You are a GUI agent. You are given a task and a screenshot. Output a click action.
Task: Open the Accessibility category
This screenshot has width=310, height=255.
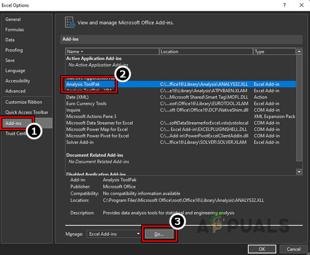click(18, 81)
